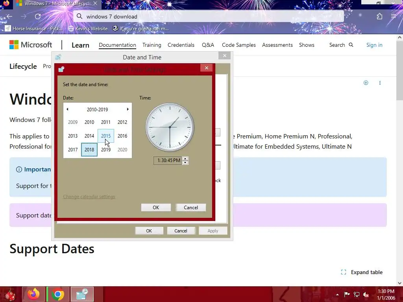Click Expand table button
The width and height of the screenshot is (403, 302).
(x=362, y=272)
